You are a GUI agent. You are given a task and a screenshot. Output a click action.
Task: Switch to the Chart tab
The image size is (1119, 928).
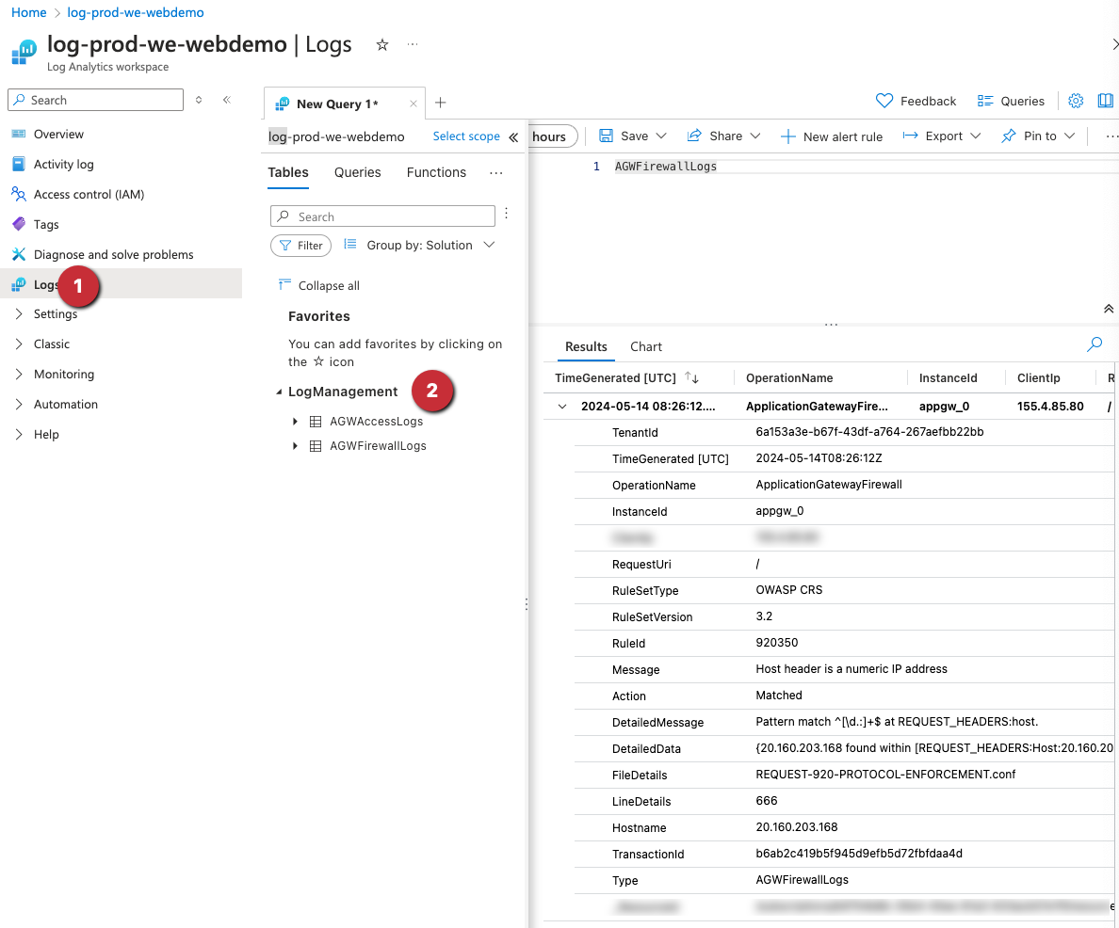(x=646, y=346)
